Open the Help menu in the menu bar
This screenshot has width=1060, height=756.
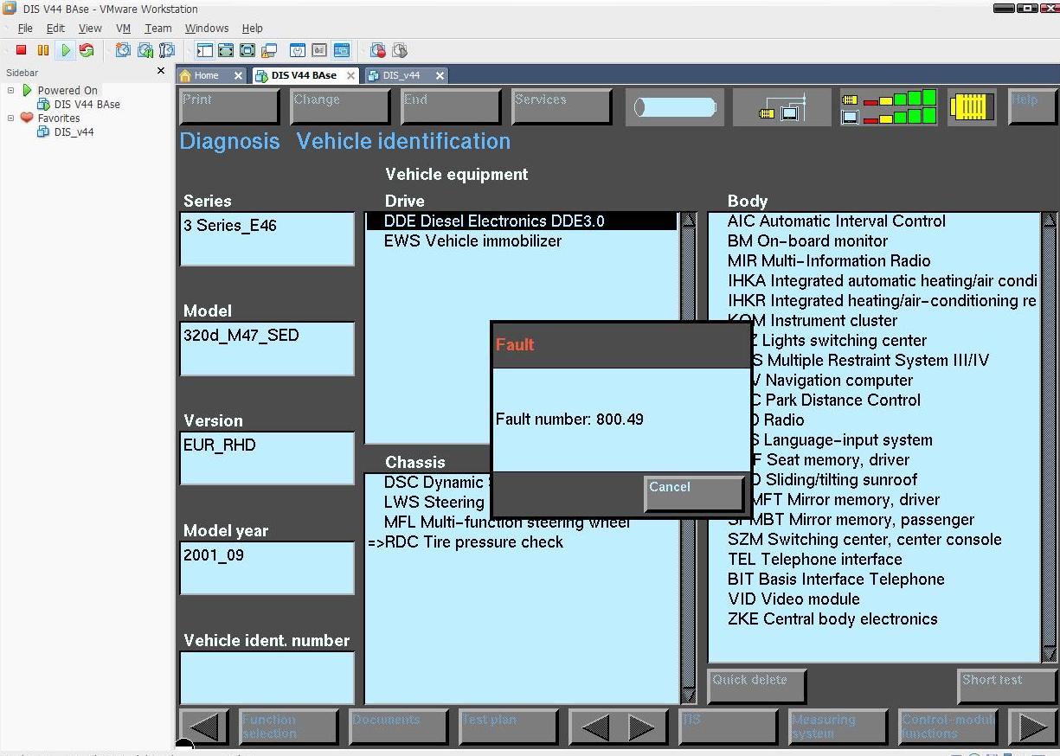pyautogui.click(x=252, y=28)
